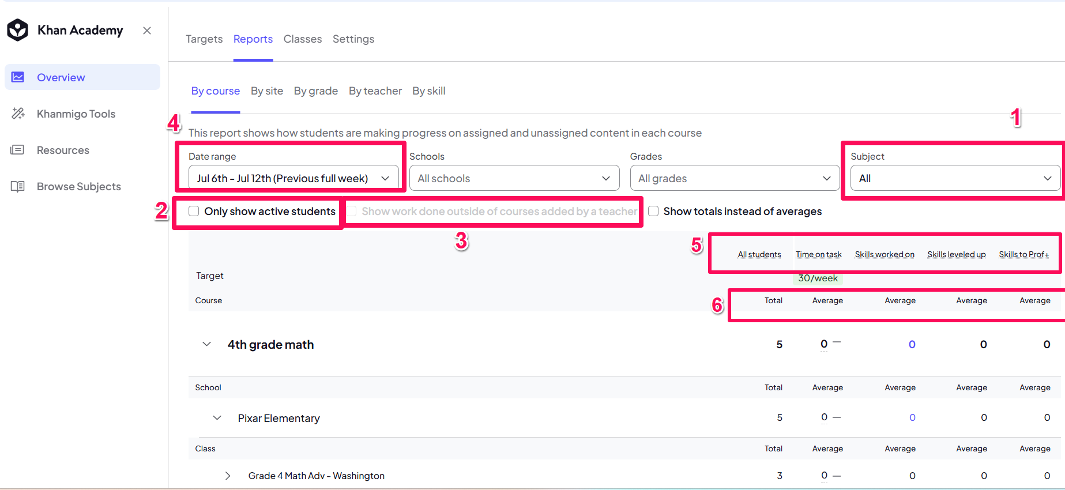The image size is (1065, 490).
Task: Switch to By grade report
Action: (316, 91)
